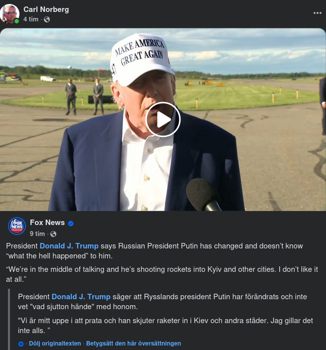
Task: Click the Fox News verified badge
Action: (x=71, y=223)
